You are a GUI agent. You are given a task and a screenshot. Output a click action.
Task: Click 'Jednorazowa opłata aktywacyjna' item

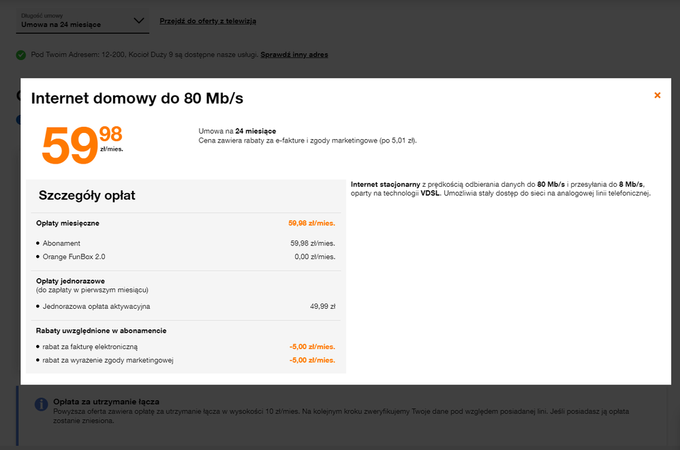point(96,306)
